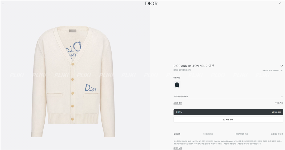Click the 빠른 구매 quick purchase button

(x=228, y=119)
